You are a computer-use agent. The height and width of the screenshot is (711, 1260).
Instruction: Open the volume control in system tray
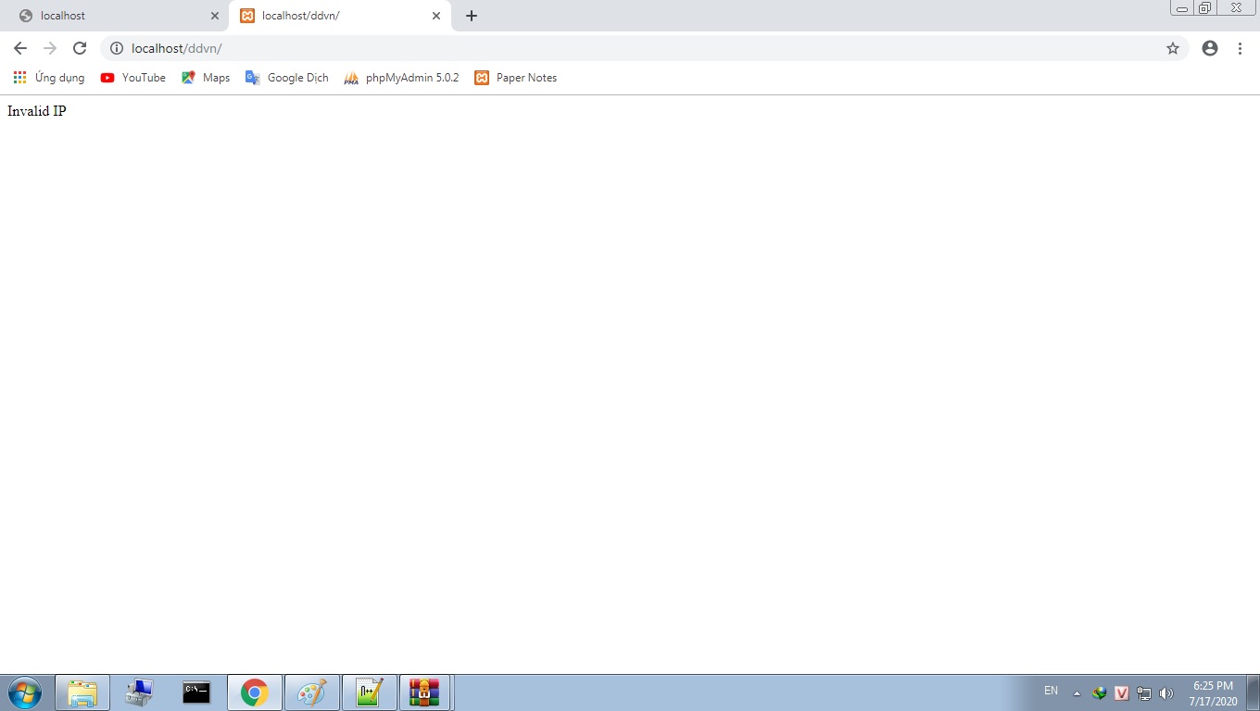[1166, 693]
